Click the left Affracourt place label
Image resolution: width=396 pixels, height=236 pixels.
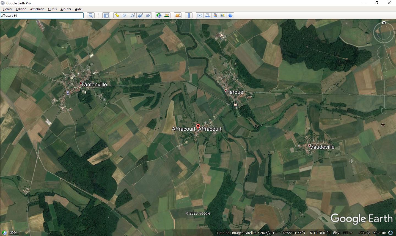183,129
